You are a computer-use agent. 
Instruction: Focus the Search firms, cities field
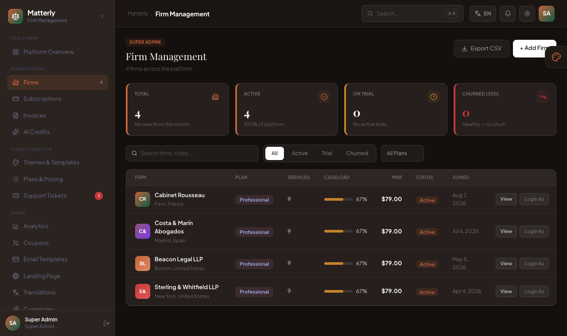coord(192,153)
